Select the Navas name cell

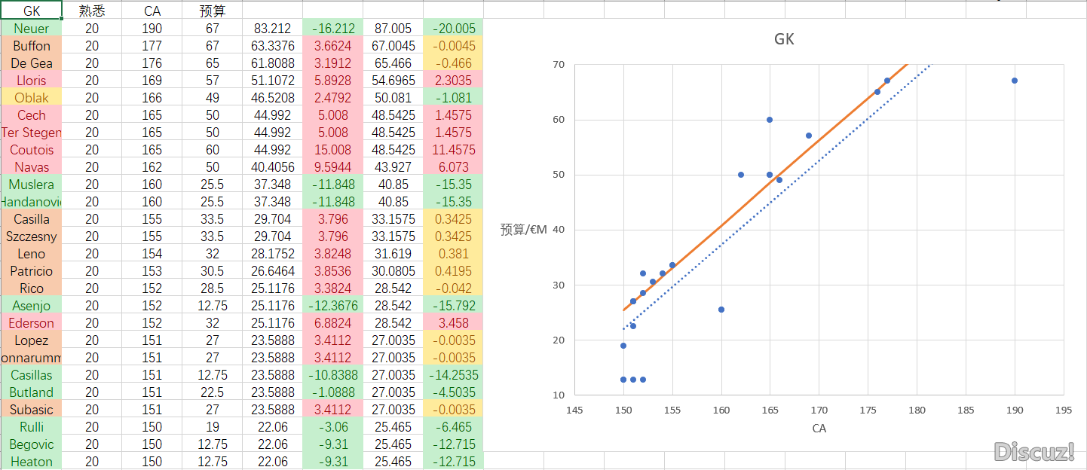(32, 167)
